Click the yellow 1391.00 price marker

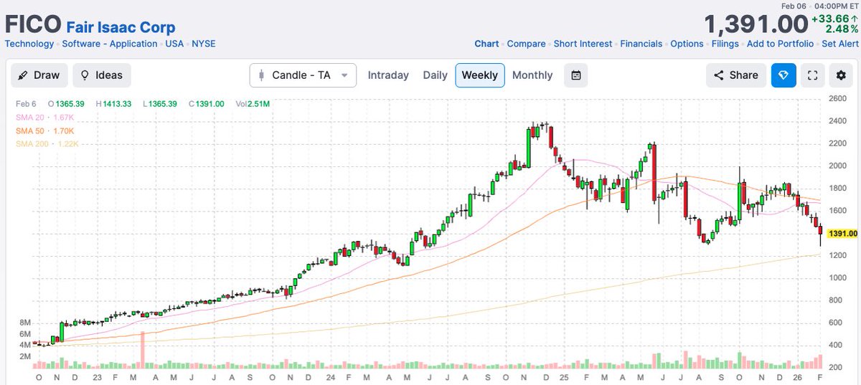[x=842, y=234]
